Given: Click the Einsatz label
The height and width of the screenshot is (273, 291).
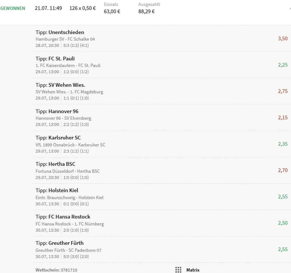Looking at the screenshot, I should coord(111,4).
